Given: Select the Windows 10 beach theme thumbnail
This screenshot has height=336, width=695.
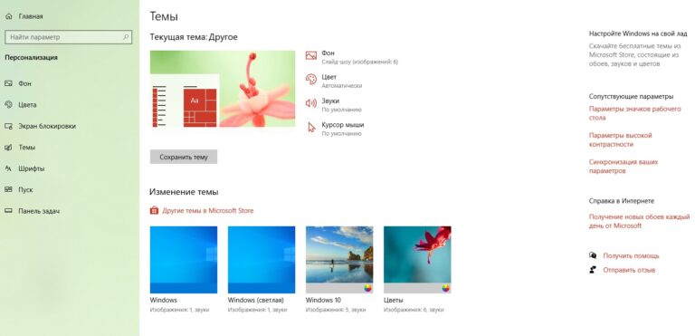Looking at the screenshot, I should 339,260.
